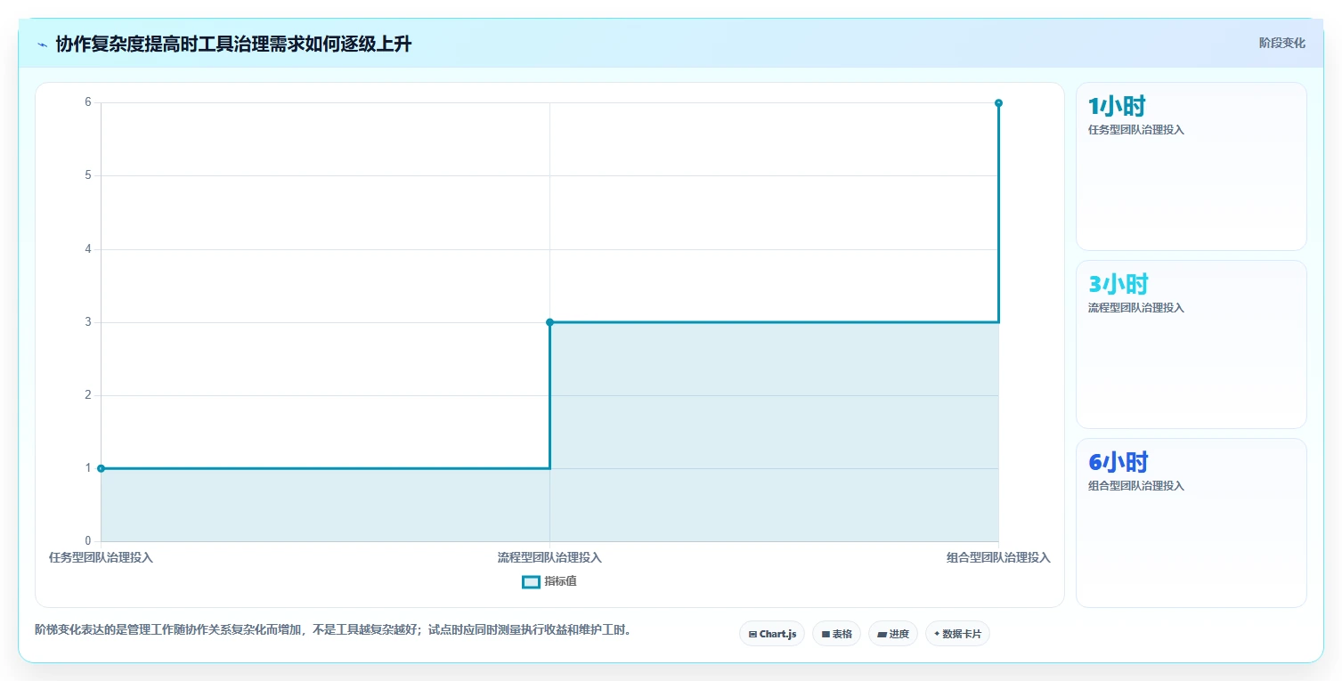This screenshot has height=681, width=1342.
Task: Click x-axis label 组合型团队治理投入
Action: point(998,558)
